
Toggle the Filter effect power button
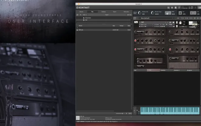click(x=155, y=41)
